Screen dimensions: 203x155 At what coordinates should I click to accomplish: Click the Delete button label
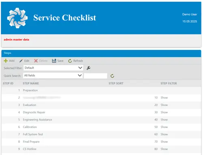click(43, 61)
